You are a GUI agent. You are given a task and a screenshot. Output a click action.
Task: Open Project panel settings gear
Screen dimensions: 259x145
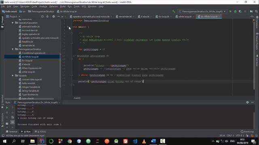click(x=53, y=17)
